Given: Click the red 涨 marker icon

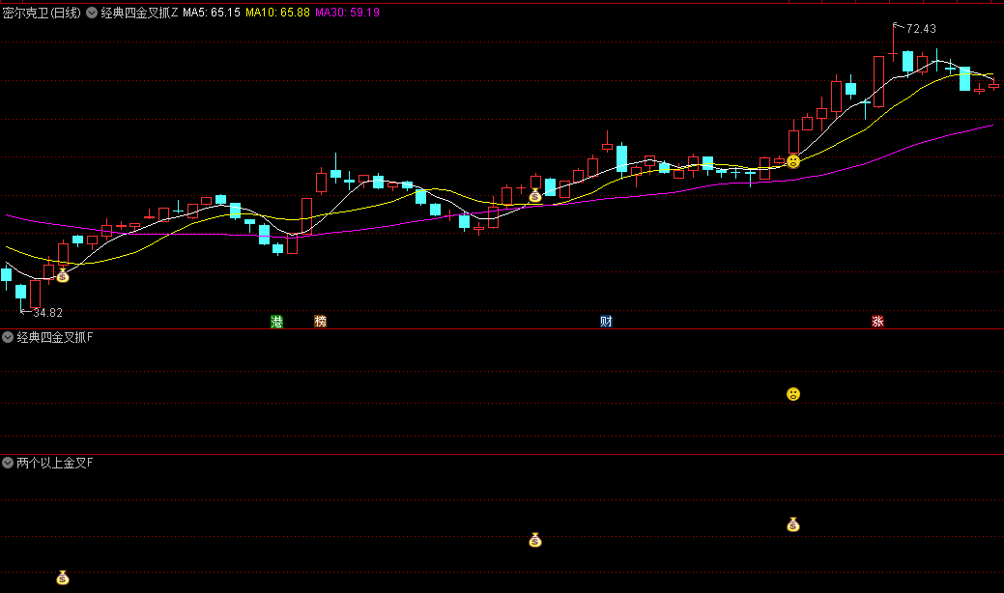Looking at the screenshot, I should click(877, 322).
